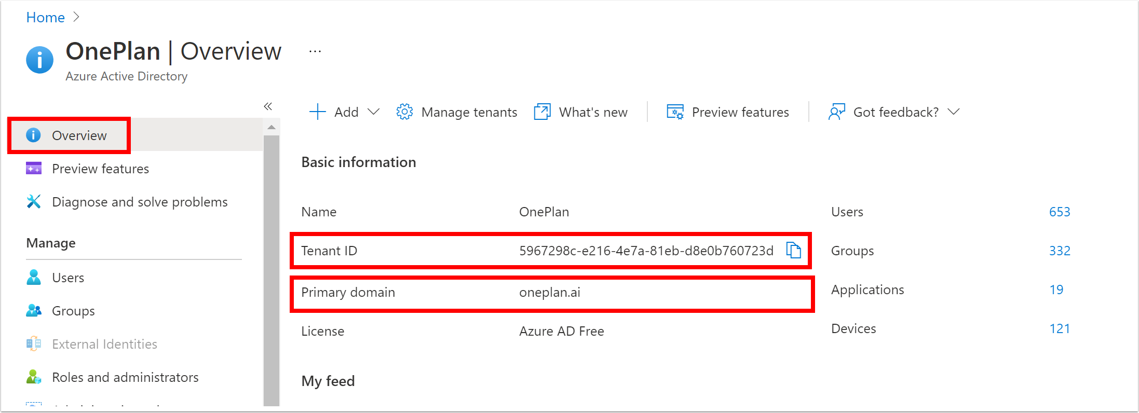Open Groups in the Manage menu
The image size is (1139, 413).
(73, 311)
